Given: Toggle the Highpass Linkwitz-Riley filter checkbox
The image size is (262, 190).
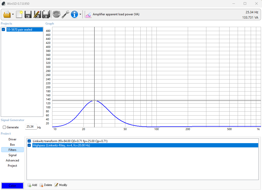Looking at the screenshot, I should pyautogui.click(x=29, y=145).
